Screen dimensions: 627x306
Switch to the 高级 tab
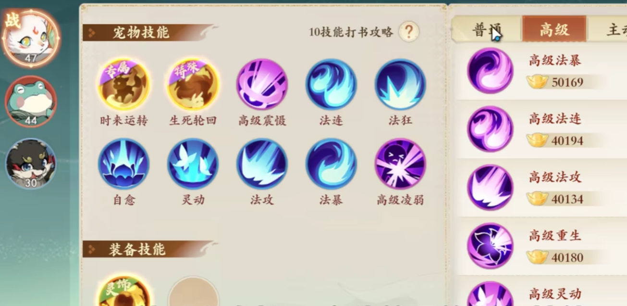pos(554,29)
